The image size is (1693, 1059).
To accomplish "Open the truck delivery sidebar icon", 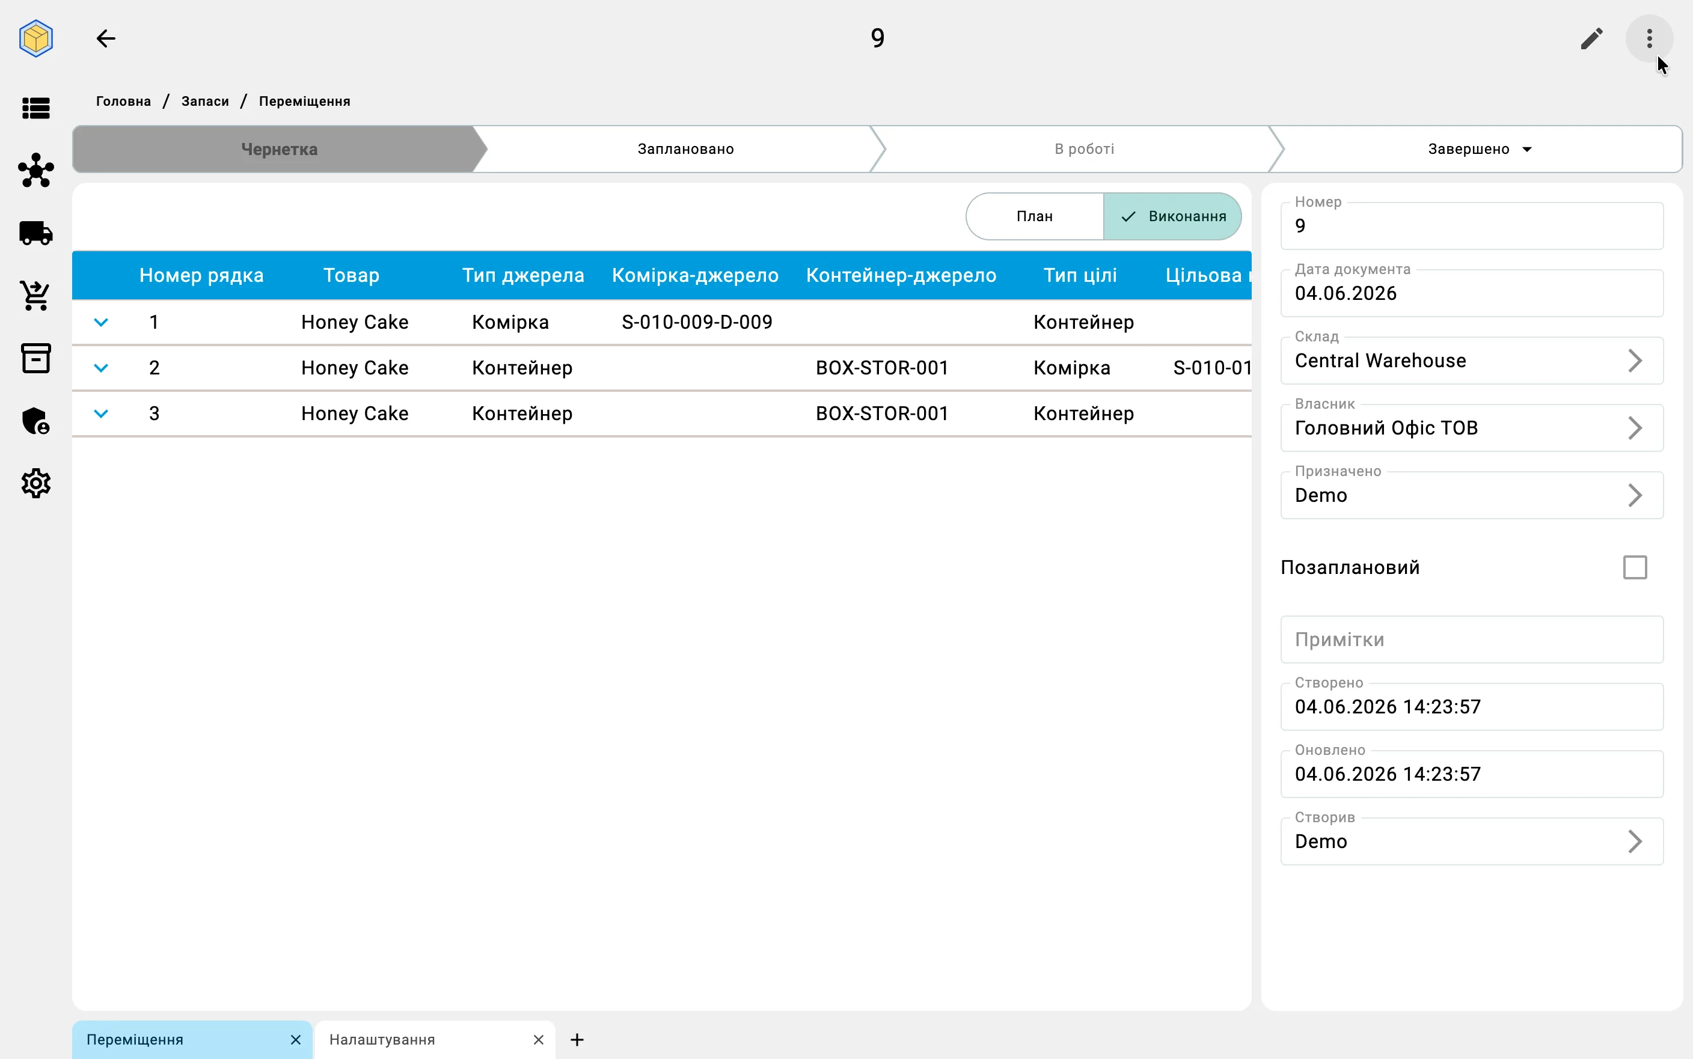I will click(35, 233).
